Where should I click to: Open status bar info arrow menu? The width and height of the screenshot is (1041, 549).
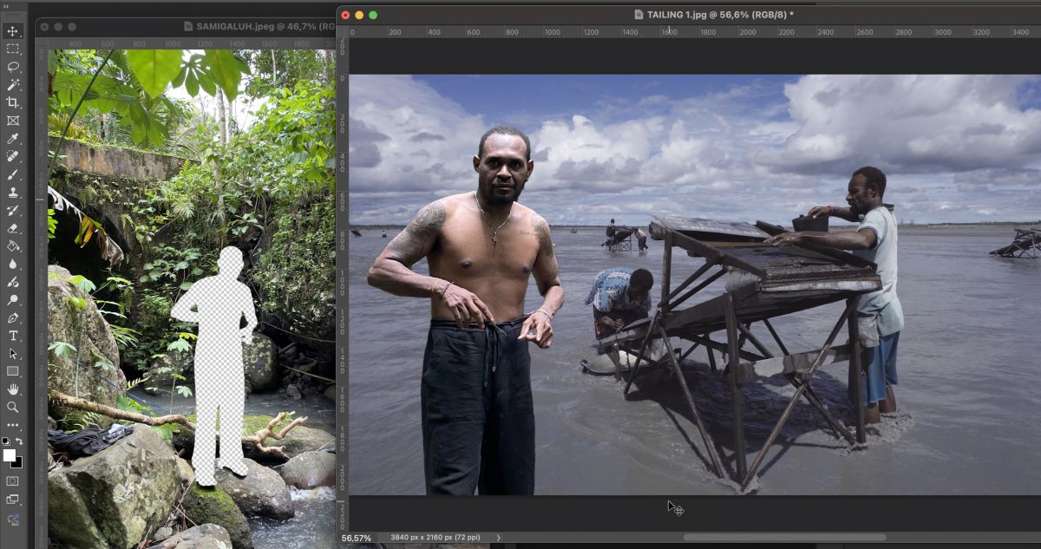click(498, 538)
